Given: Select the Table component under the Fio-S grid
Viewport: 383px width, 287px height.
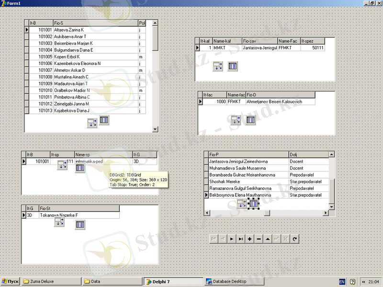Looking at the screenshot, I should pos(104,120).
